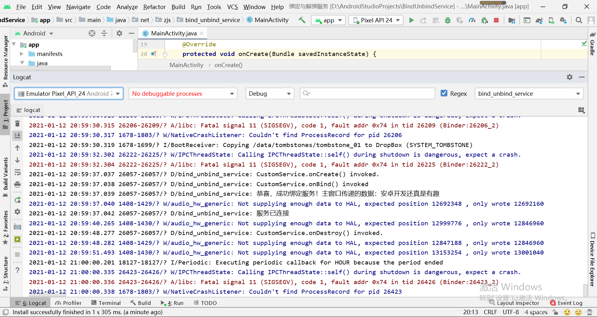Open the Profiler run icon in toolbar

[x=472, y=20]
